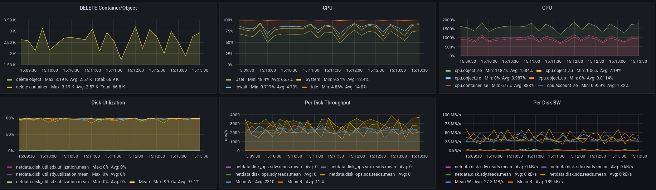Toggle the "delete object" legend series
656x190 pixels.
(29, 79)
